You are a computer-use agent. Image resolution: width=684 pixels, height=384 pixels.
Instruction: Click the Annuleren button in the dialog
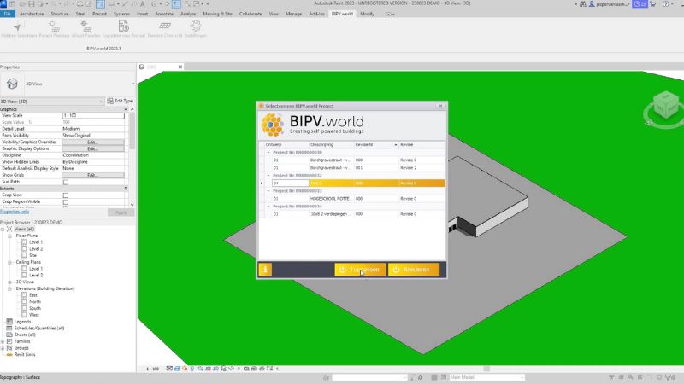(414, 270)
